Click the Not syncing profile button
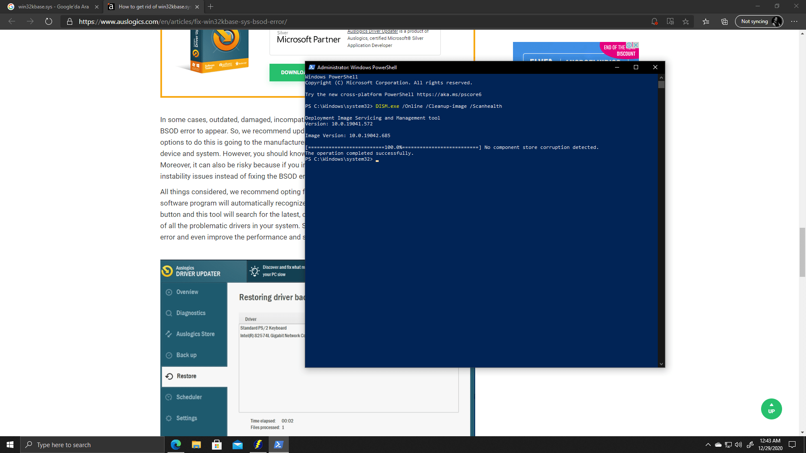Screen dimensions: 806x453 pos(759,21)
